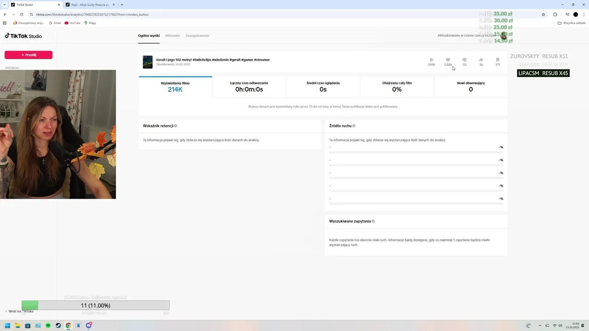589x331 pixels.
Task: Open info icon next to Wyszukiwane zapytania
Action: (x=373, y=221)
